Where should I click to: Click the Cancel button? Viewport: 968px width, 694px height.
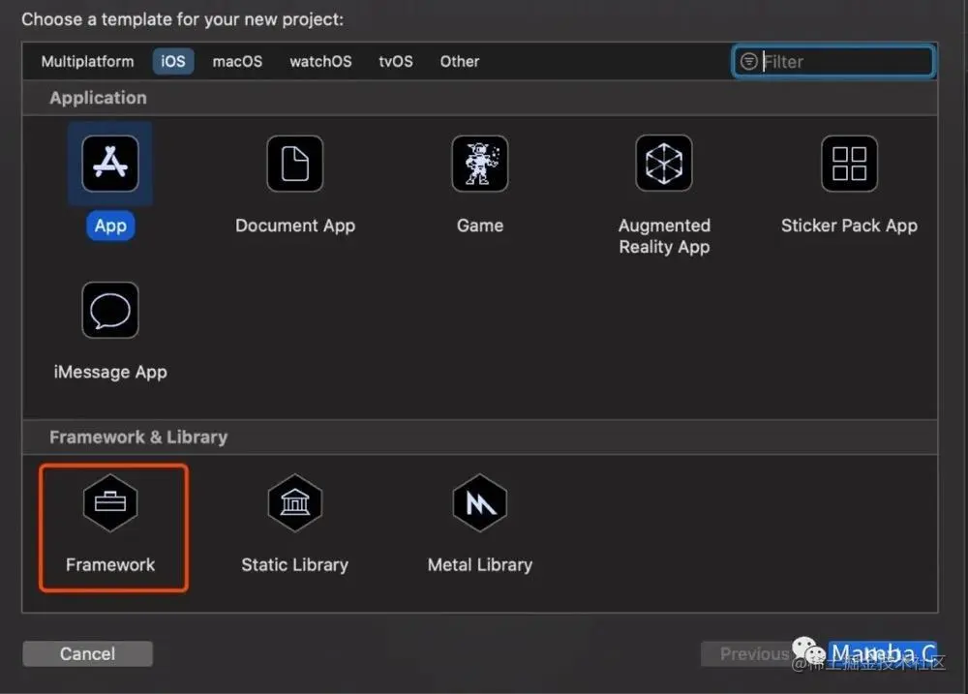point(88,653)
